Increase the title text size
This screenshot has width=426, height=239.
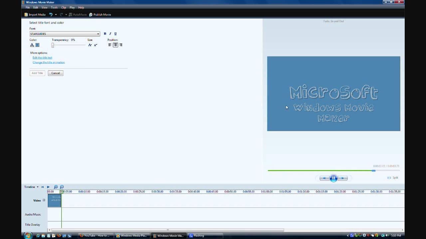point(90,45)
